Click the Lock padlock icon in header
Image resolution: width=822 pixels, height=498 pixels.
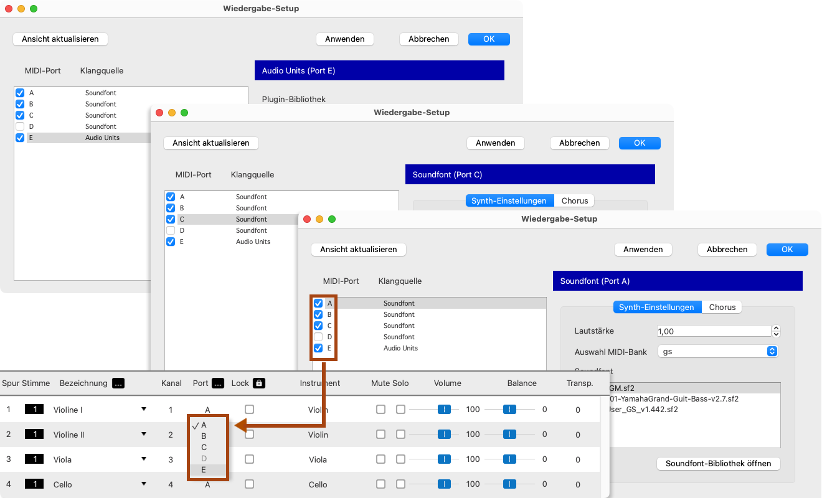tap(259, 383)
